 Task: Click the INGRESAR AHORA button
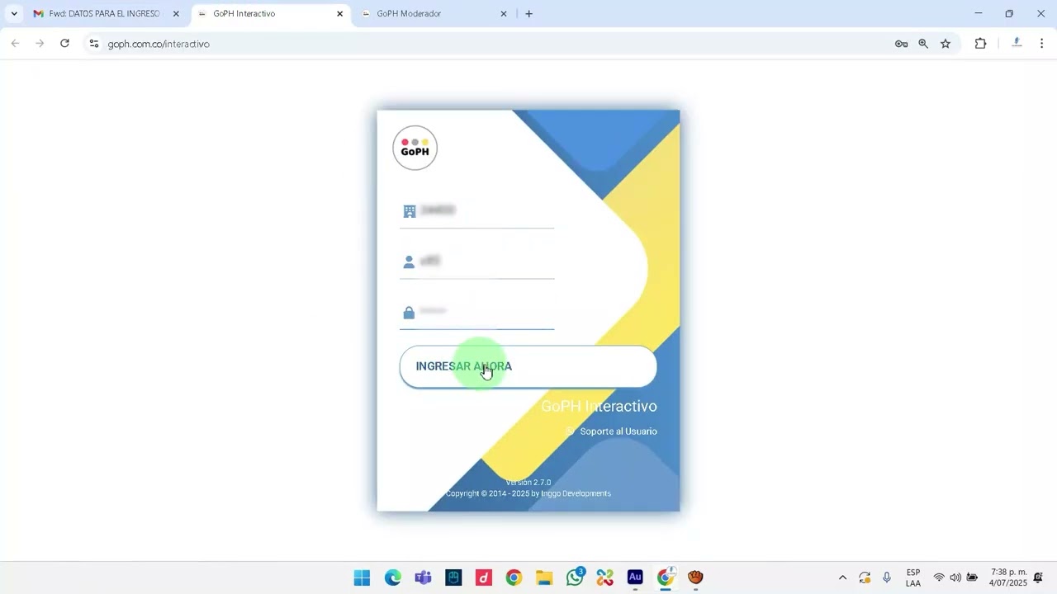tap(528, 366)
